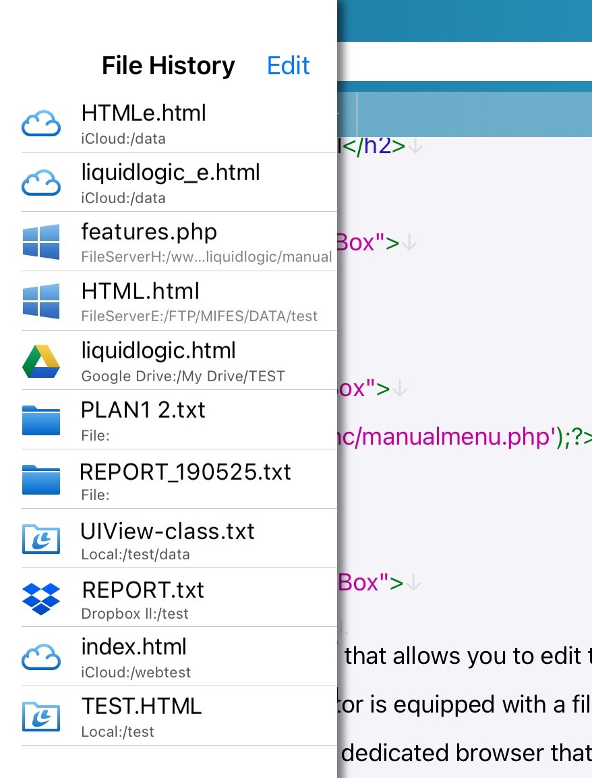The height and width of the screenshot is (778, 592).
Task: Tap the iCloud icon beside HTMLe.html
Action: 41,123
